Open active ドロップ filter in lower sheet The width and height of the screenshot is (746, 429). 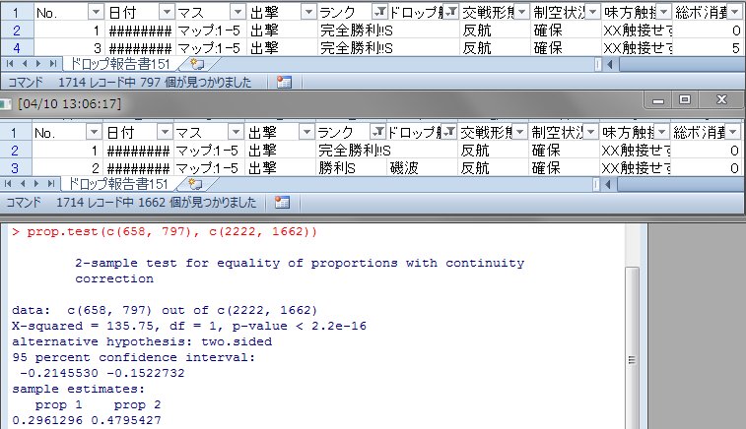pyautogui.click(x=450, y=132)
